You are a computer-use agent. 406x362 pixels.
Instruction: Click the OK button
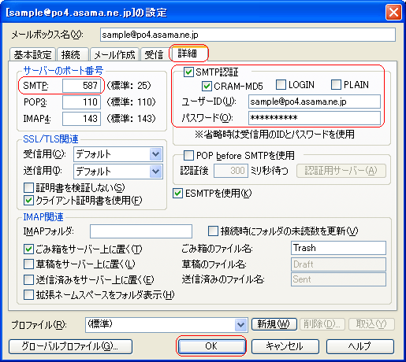pyautogui.click(x=211, y=346)
